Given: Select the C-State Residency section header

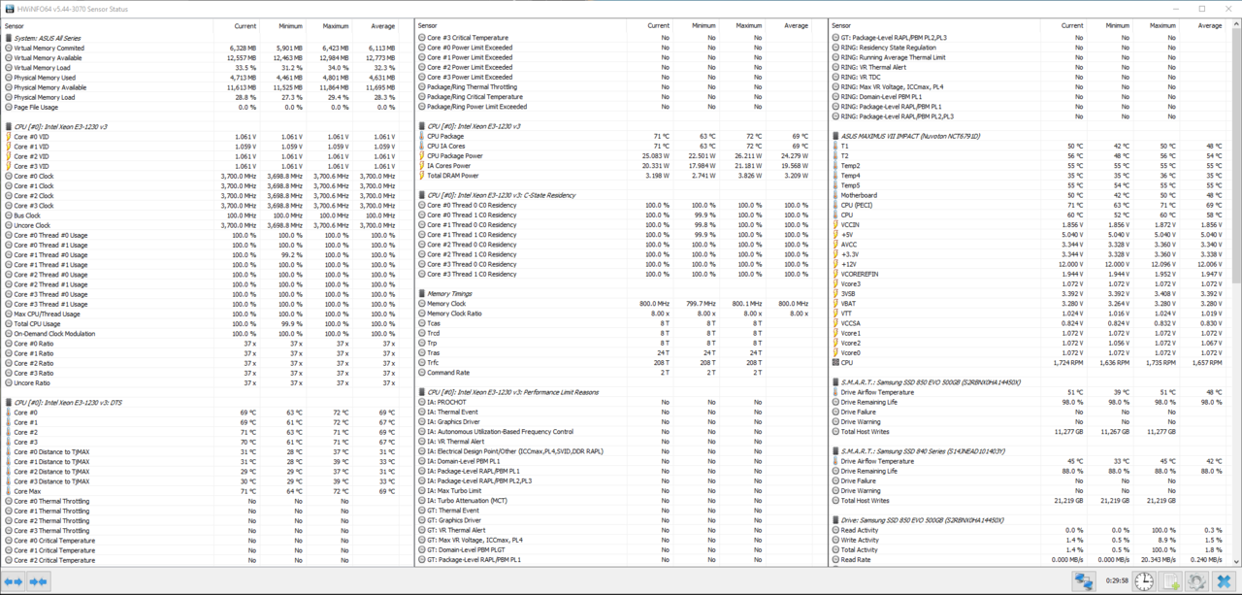Looking at the screenshot, I should coord(487,195).
